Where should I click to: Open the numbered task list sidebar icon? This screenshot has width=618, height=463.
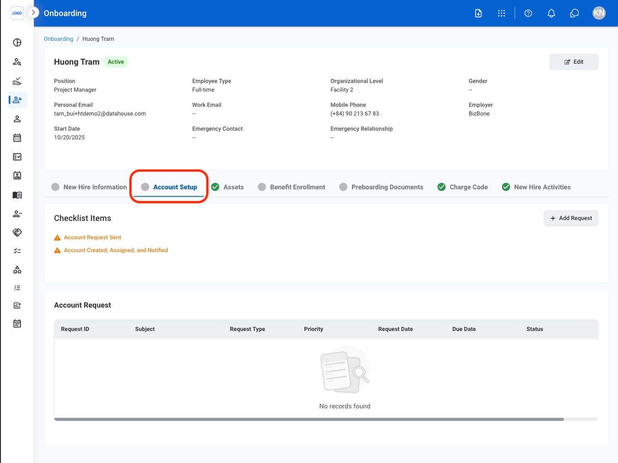17,288
